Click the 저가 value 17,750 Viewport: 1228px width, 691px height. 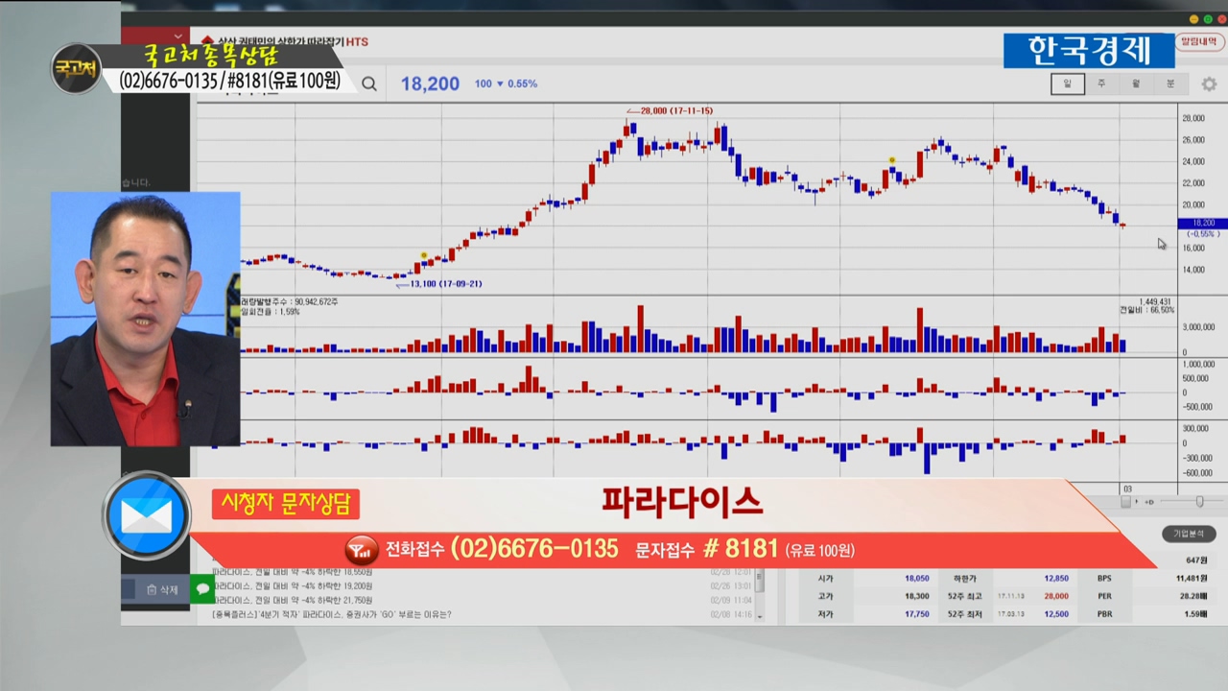click(916, 614)
